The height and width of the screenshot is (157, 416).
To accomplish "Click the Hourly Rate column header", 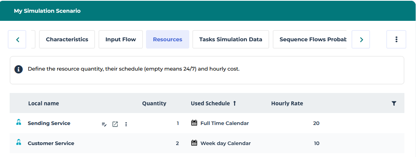I will (x=287, y=103).
